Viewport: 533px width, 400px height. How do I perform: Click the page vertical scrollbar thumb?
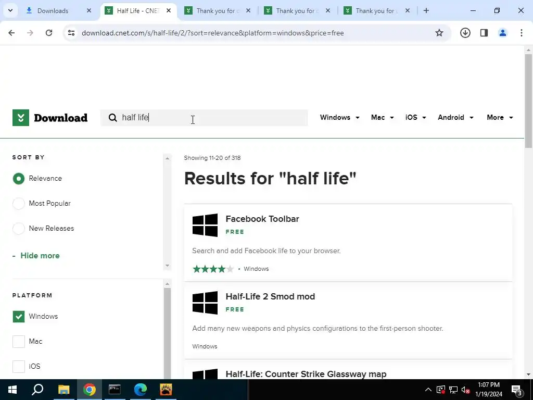pyautogui.click(x=528, y=101)
